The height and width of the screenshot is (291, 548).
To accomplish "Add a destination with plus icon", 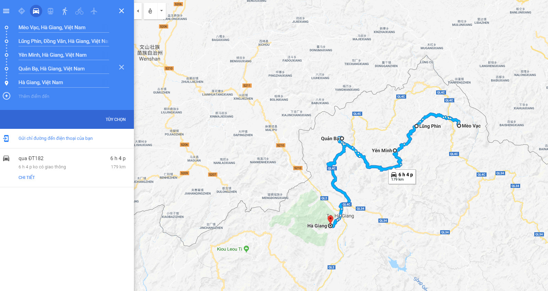I will (7, 96).
